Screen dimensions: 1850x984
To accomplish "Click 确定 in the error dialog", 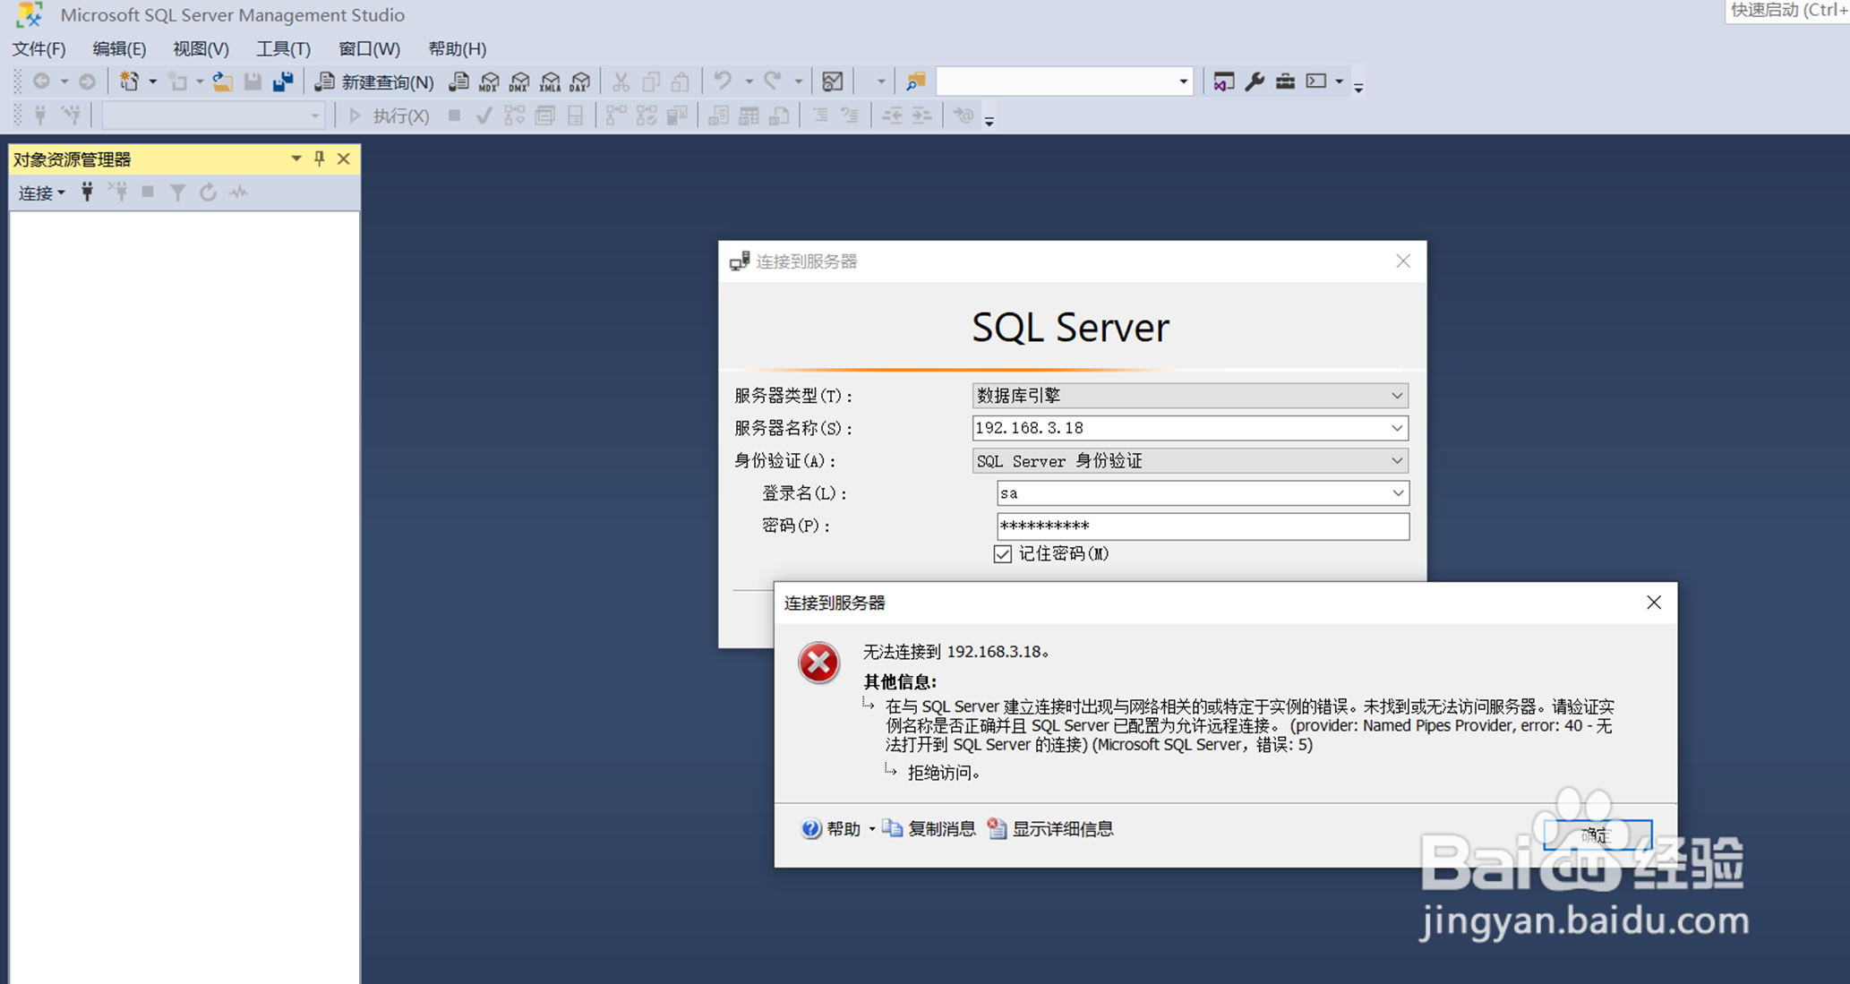I will pyautogui.click(x=1597, y=834).
